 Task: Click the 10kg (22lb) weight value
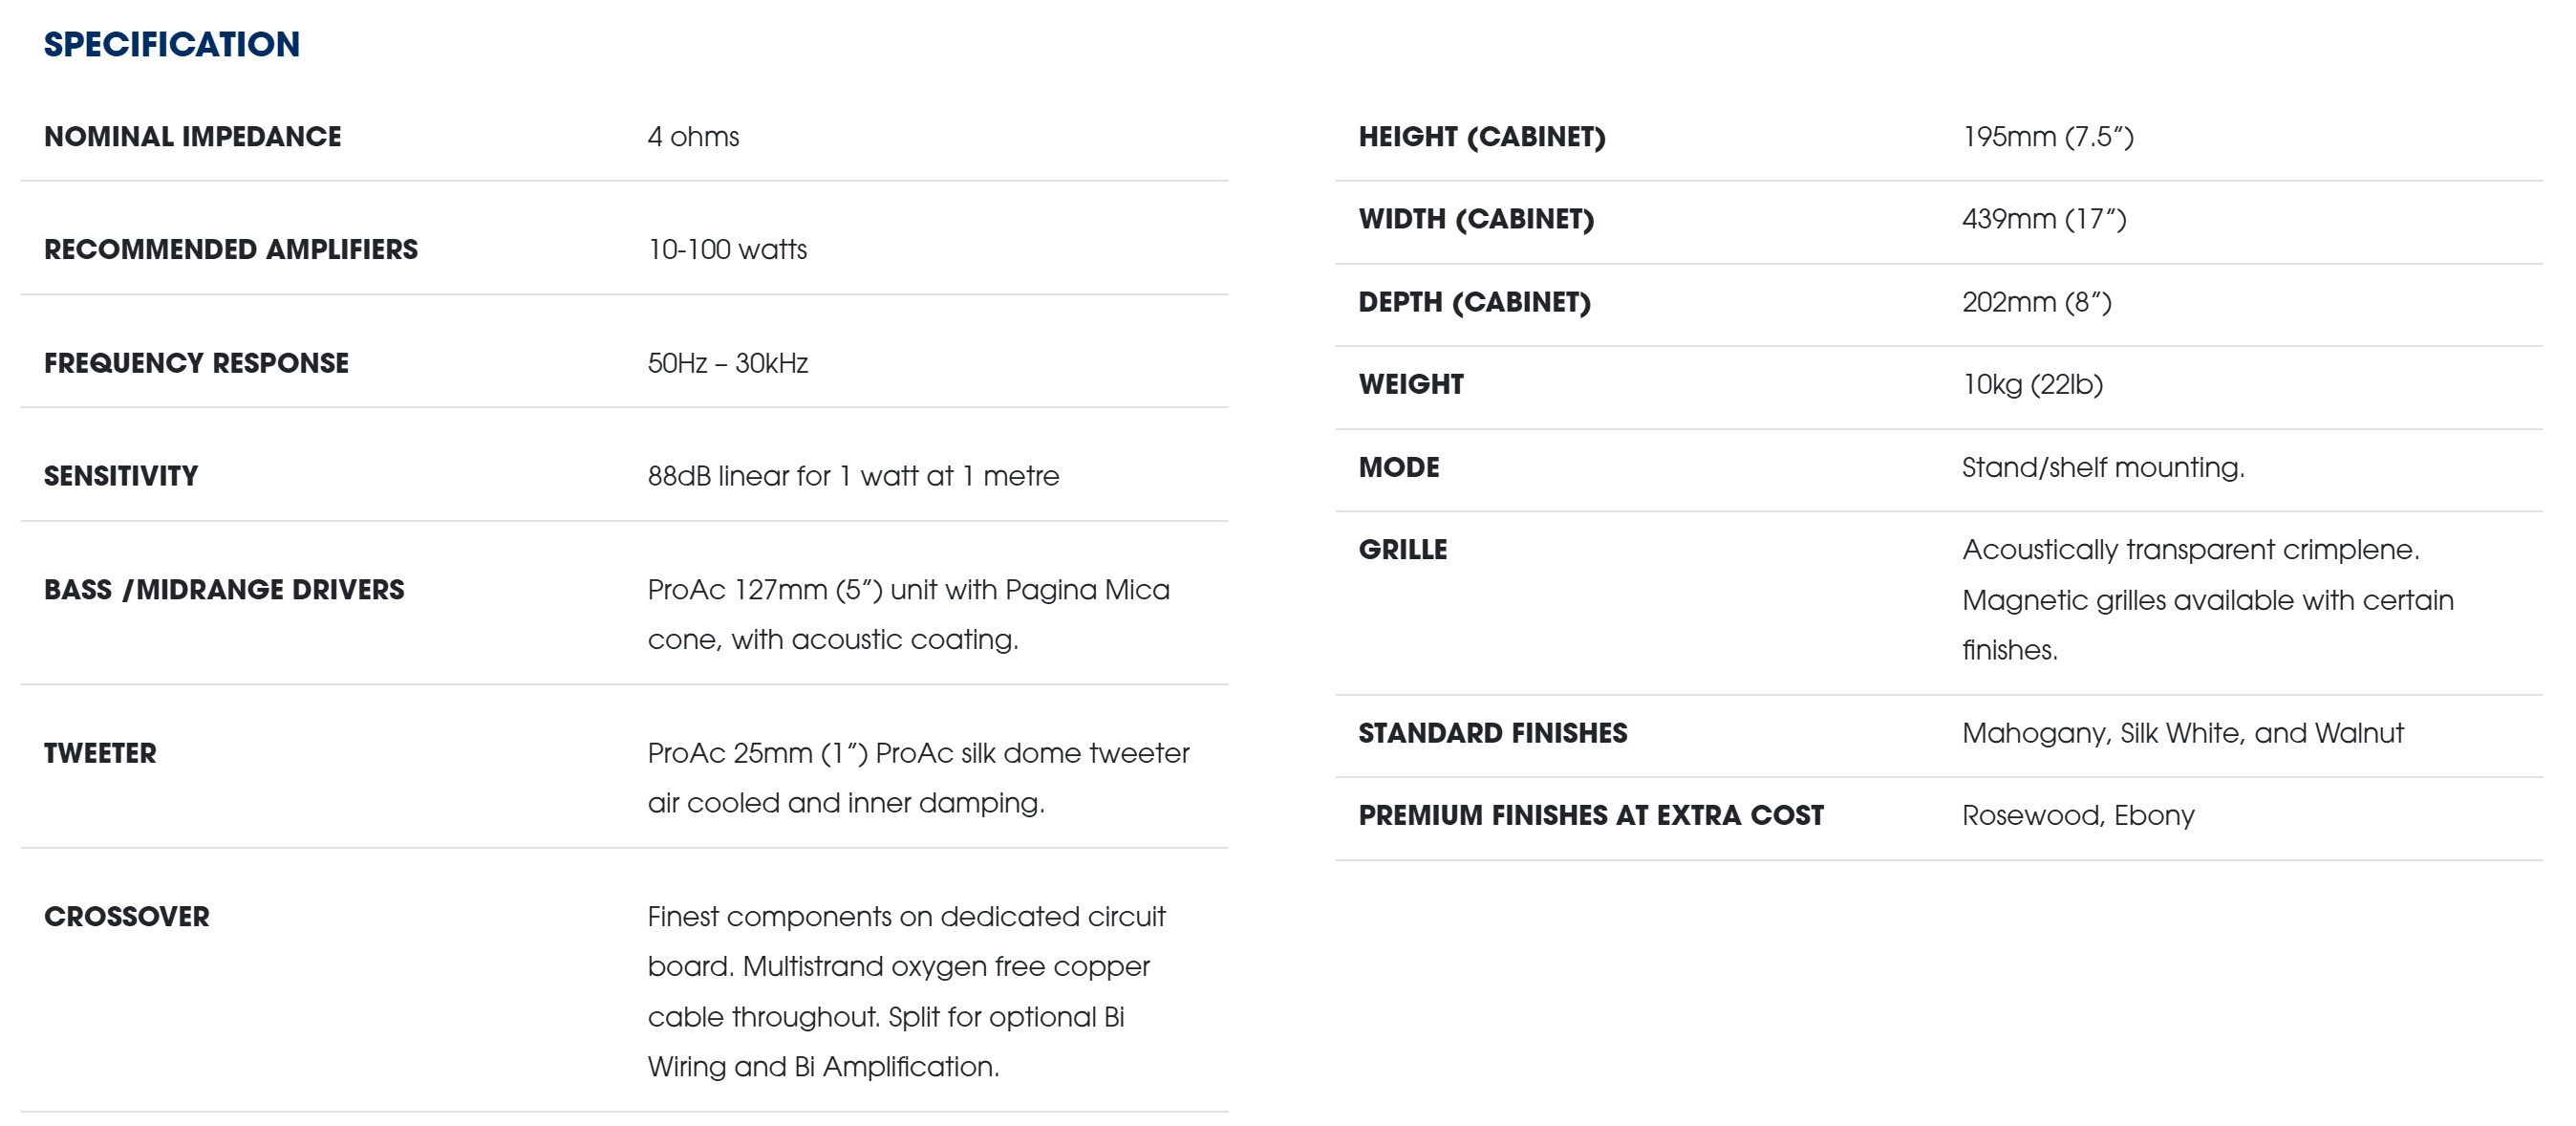coord(2032,384)
